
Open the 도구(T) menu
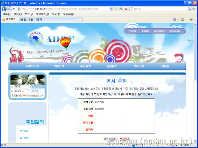[x=56, y=14]
